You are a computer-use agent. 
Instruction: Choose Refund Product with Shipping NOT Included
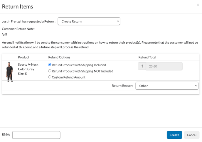pos(50,71)
